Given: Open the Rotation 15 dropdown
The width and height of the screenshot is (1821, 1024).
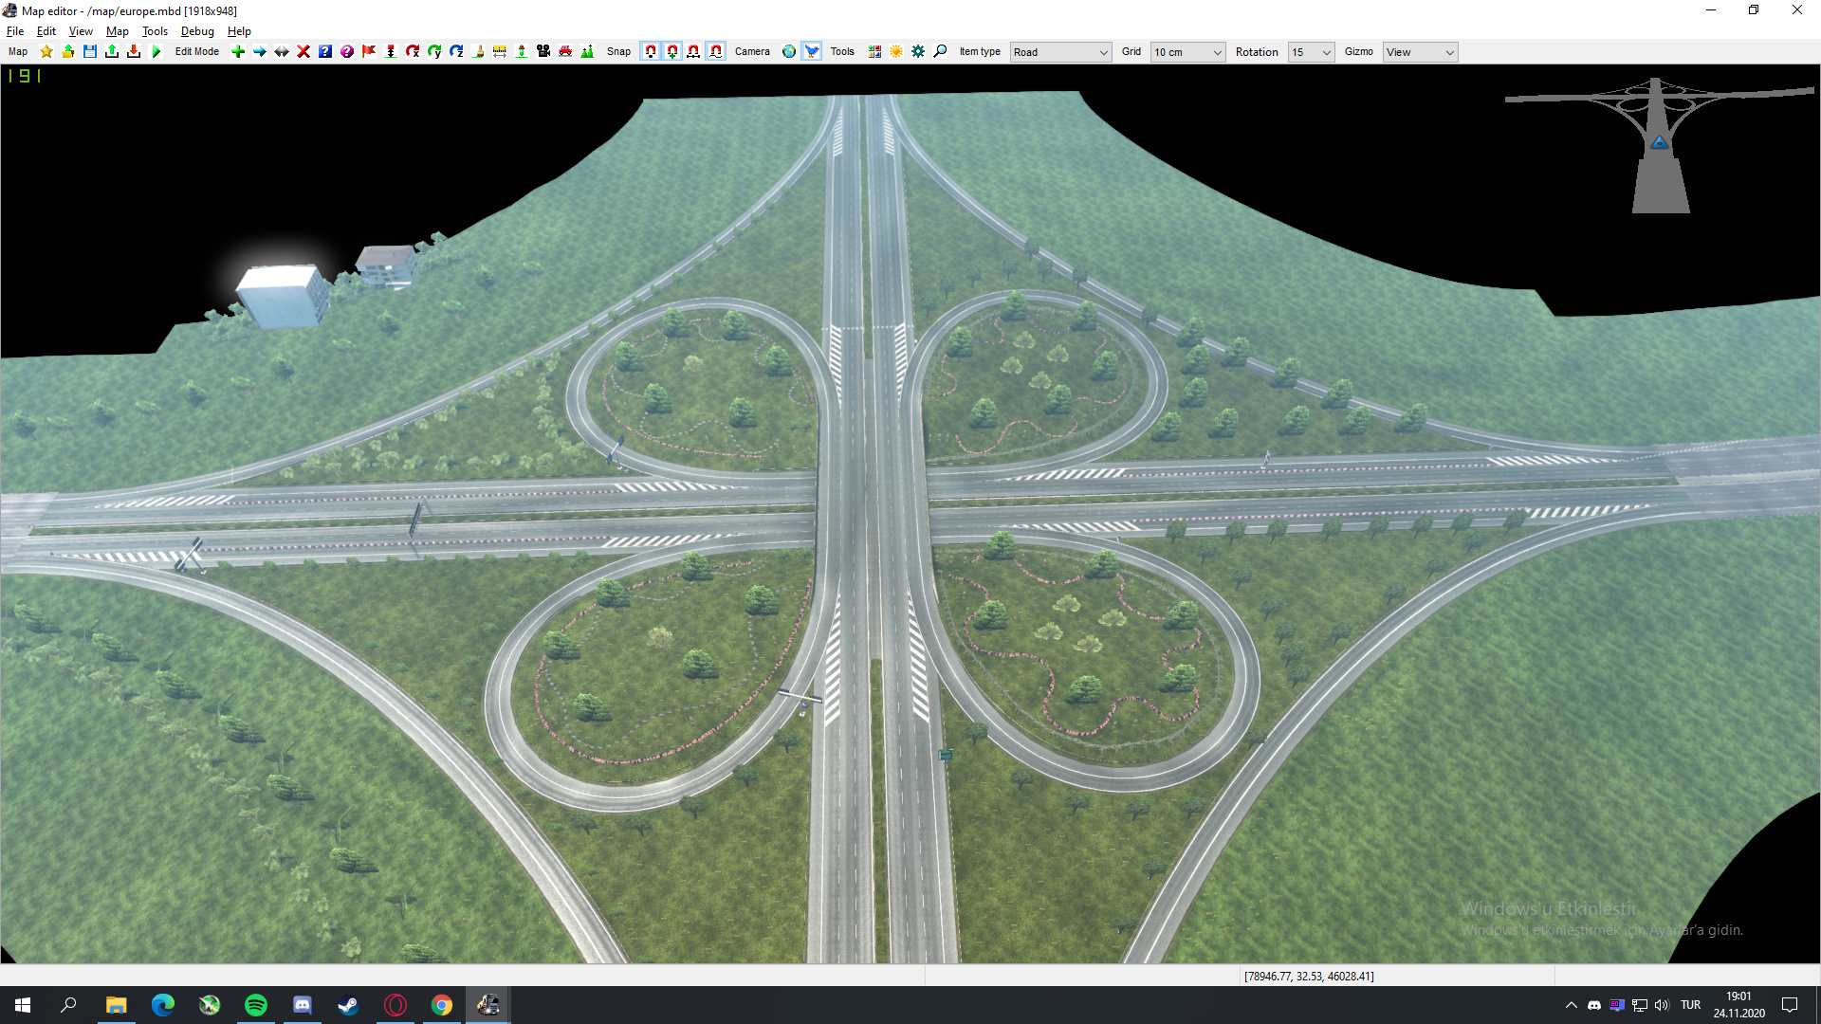Looking at the screenshot, I should pos(1311,52).
